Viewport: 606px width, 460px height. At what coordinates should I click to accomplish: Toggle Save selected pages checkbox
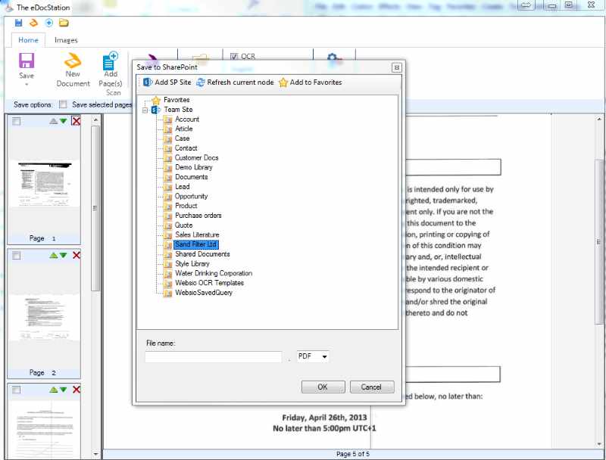63,104
